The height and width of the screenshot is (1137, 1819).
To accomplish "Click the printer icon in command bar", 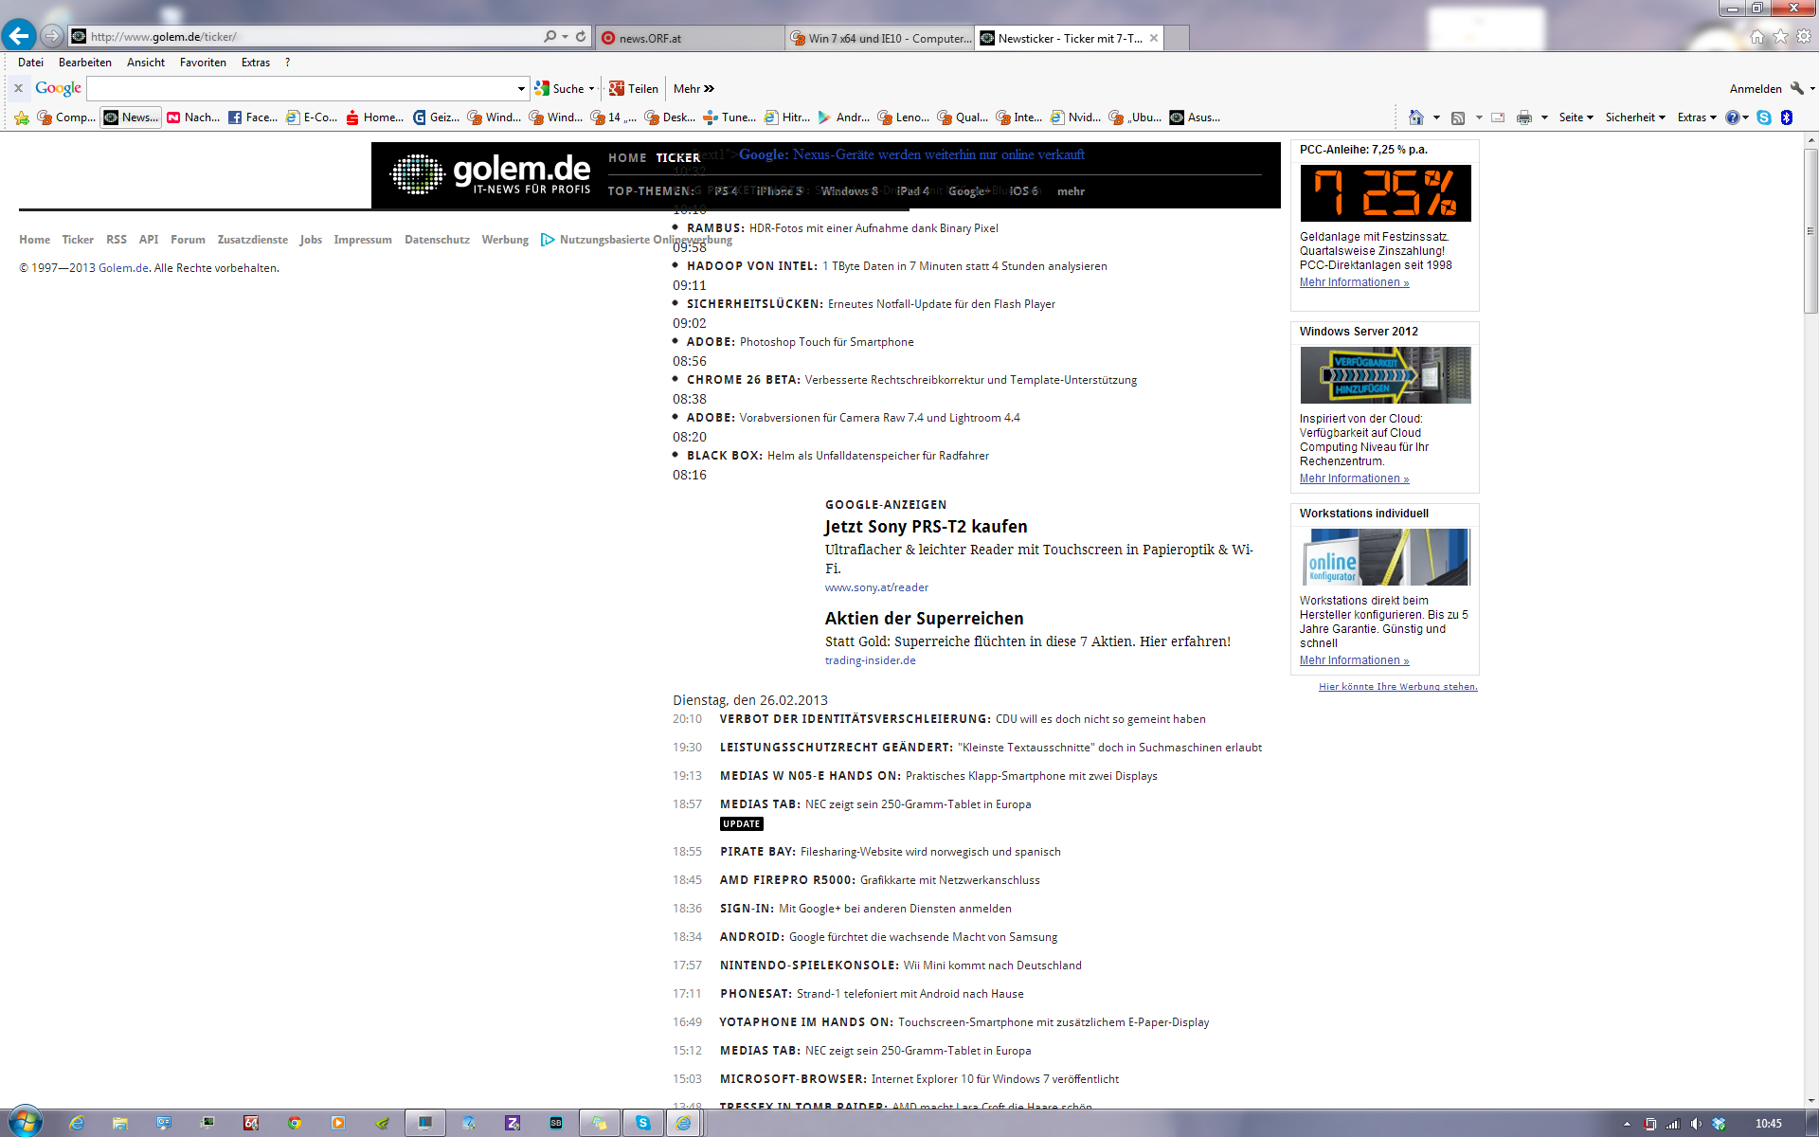I will pos(1523,117).
